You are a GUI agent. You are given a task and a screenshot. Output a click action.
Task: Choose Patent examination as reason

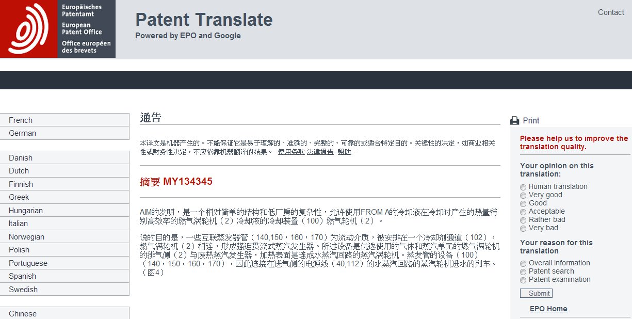click(x=523, y=280)
